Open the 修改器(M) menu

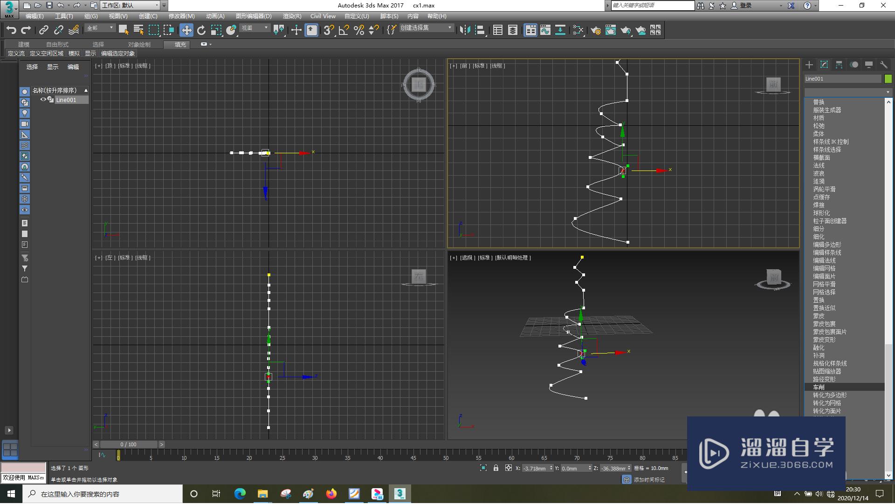(x=181, y=16)
